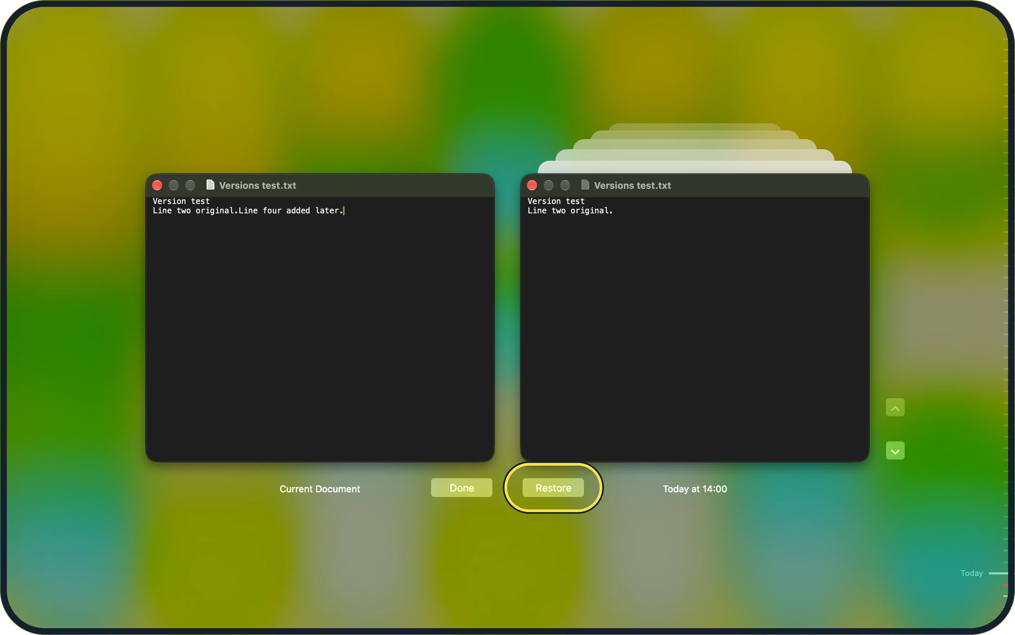Click the 'Current Document' label
The image size is (1015, 635).
pyautogui.click(x=320, y=489)
